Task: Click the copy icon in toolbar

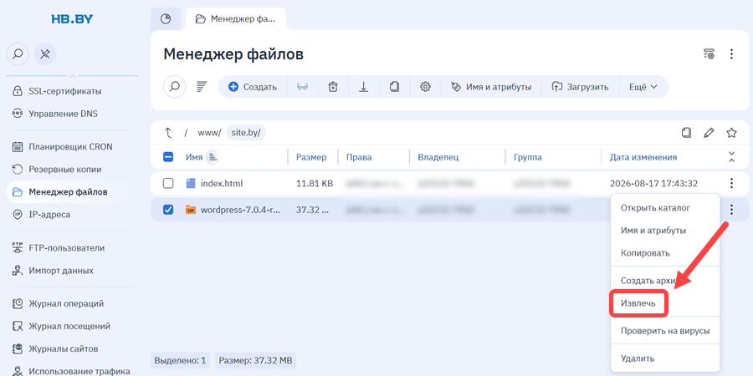Action: (394, 87)
